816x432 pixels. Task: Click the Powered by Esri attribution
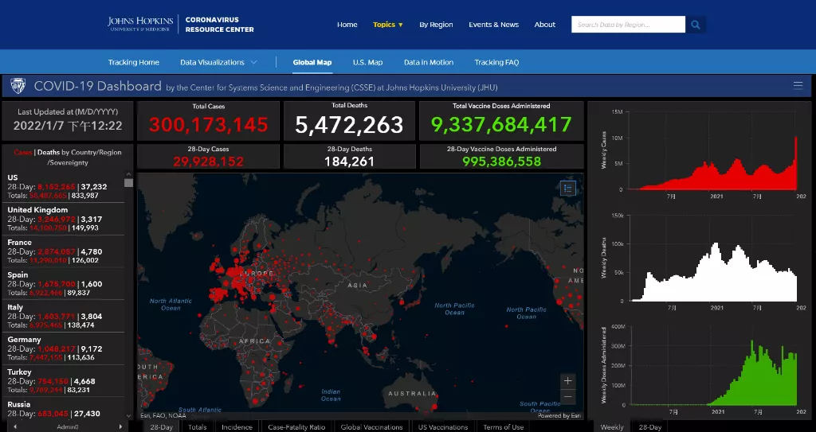coord(559,416)
